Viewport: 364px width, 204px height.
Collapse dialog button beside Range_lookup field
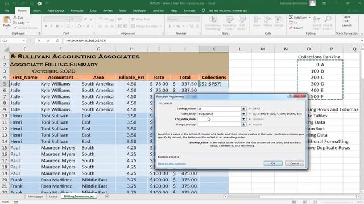point(243,125)
